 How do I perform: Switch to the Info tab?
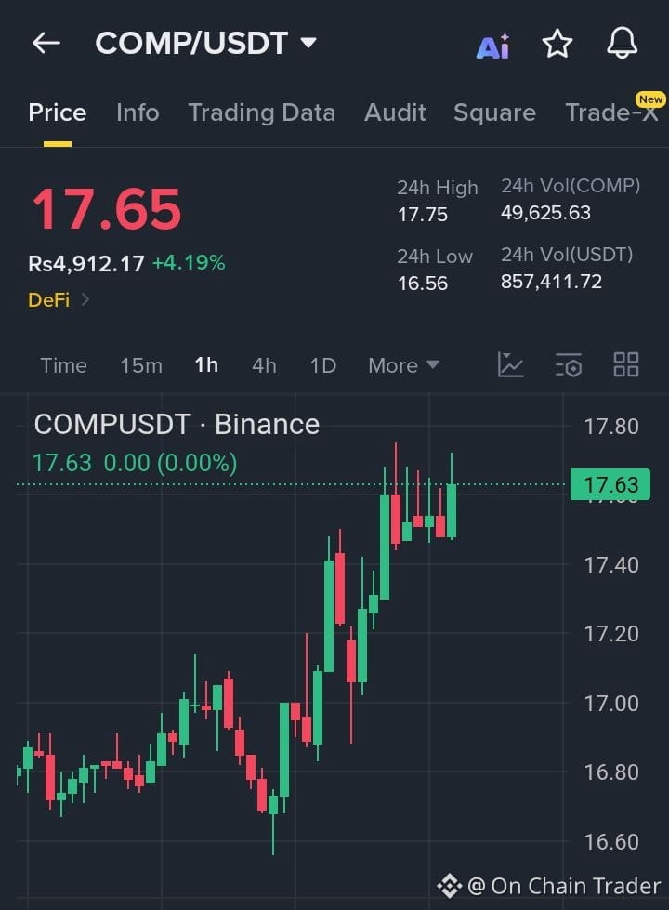(138, 112)
